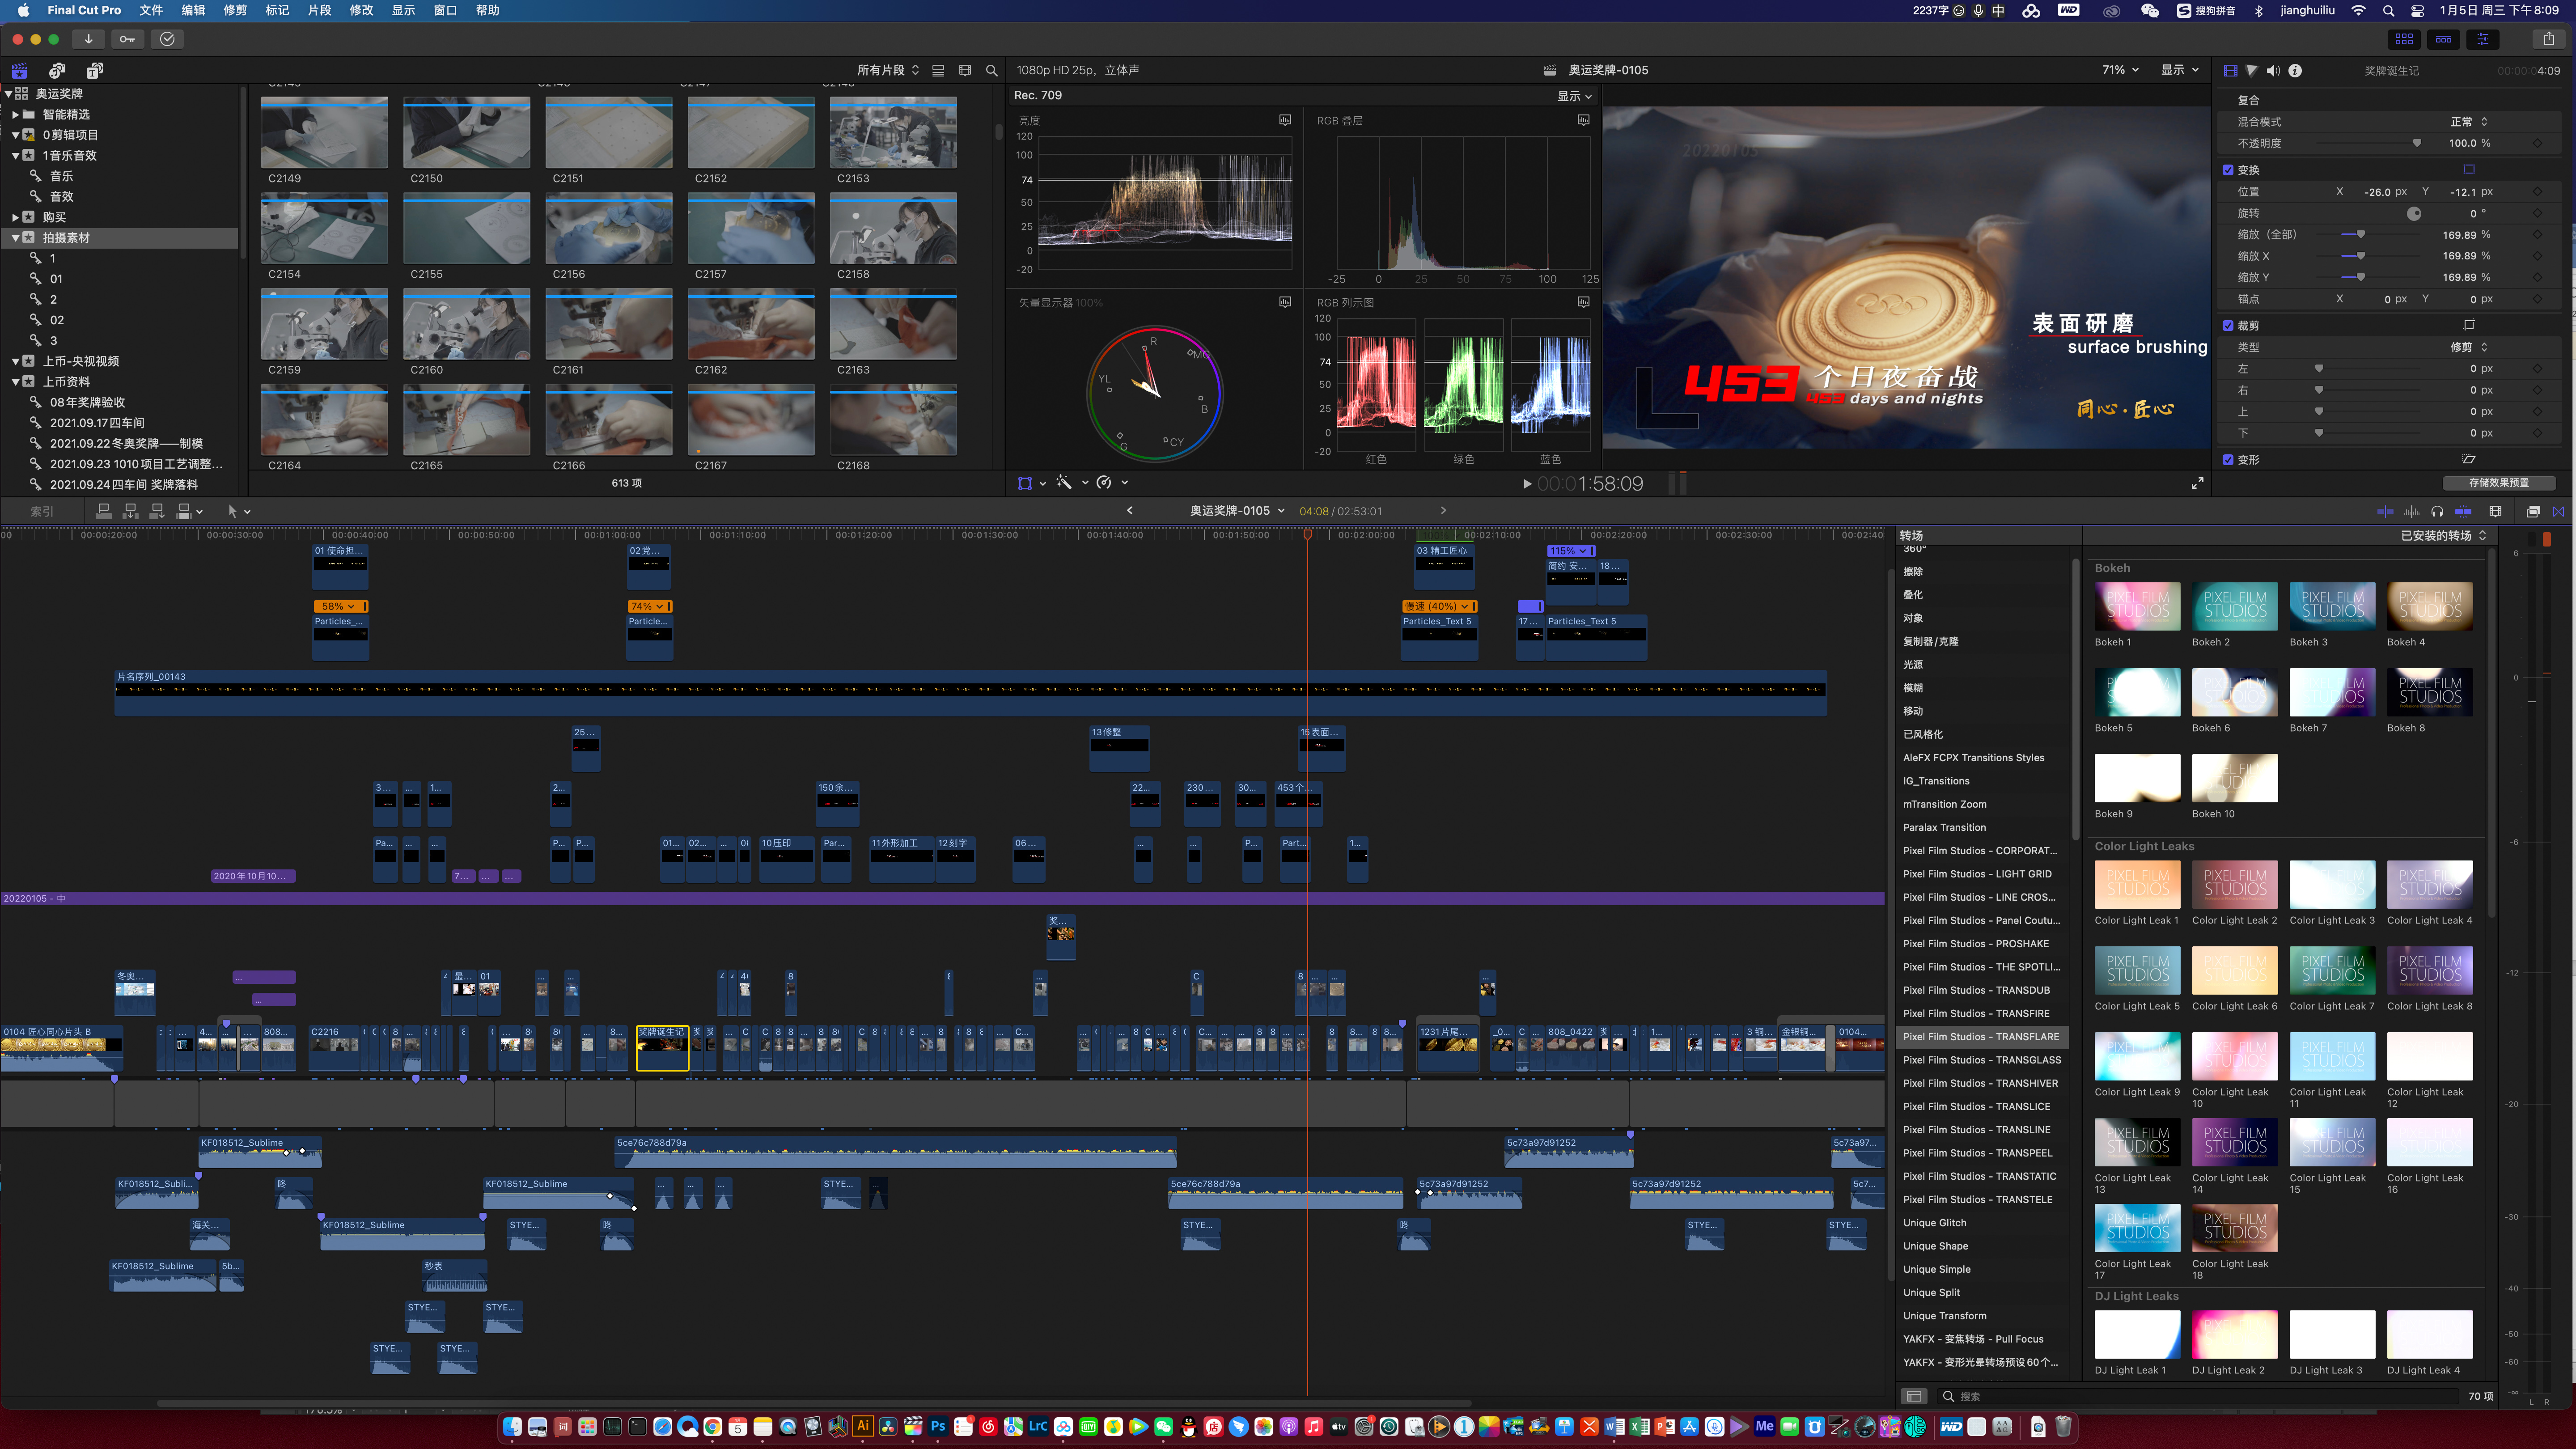Open the 类型 crop type dropdown
Image resolution: width=2576 pixels, height=1449 pixels.
(x=2469, y=348)
